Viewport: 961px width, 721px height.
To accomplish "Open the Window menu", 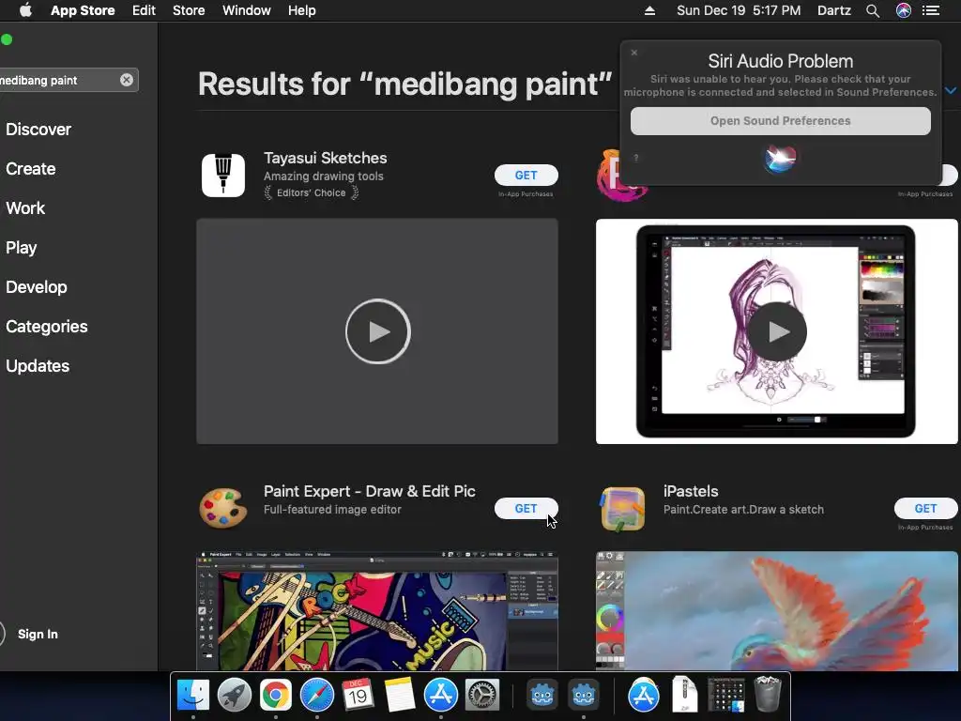I will (247, 10).
